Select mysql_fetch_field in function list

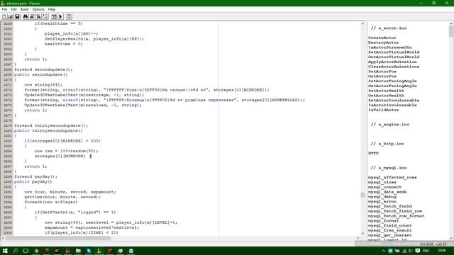(389, 206)
